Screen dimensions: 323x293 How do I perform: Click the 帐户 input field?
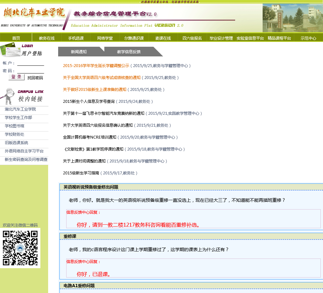(31, 63)
